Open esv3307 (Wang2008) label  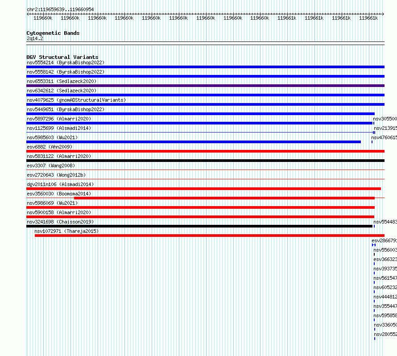[x=51, y=166]
